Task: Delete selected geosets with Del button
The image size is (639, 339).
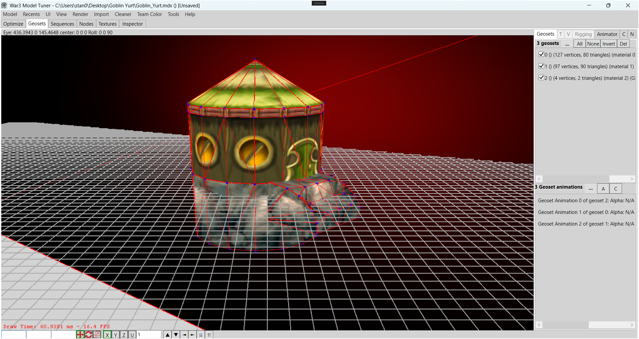Action: (x=623, y=44)
